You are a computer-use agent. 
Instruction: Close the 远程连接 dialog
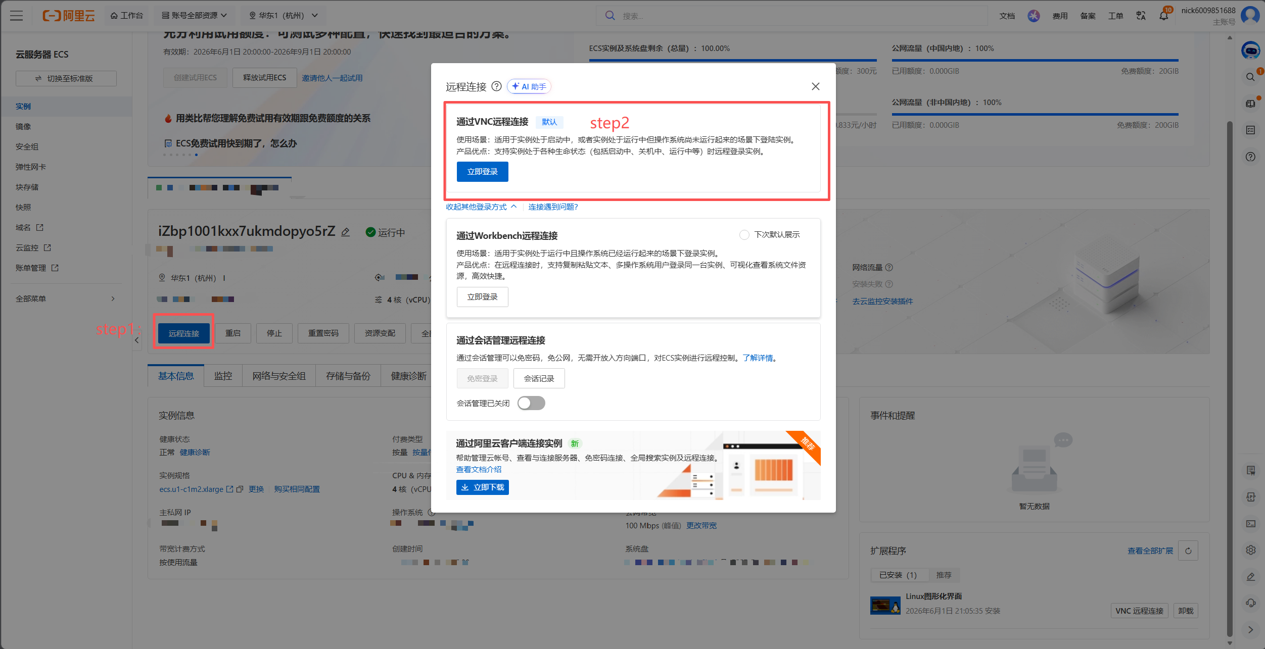815,86
